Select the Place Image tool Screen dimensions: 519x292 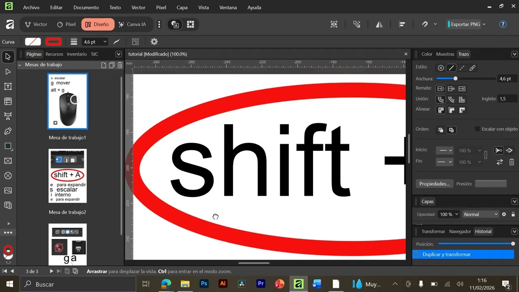8,191
